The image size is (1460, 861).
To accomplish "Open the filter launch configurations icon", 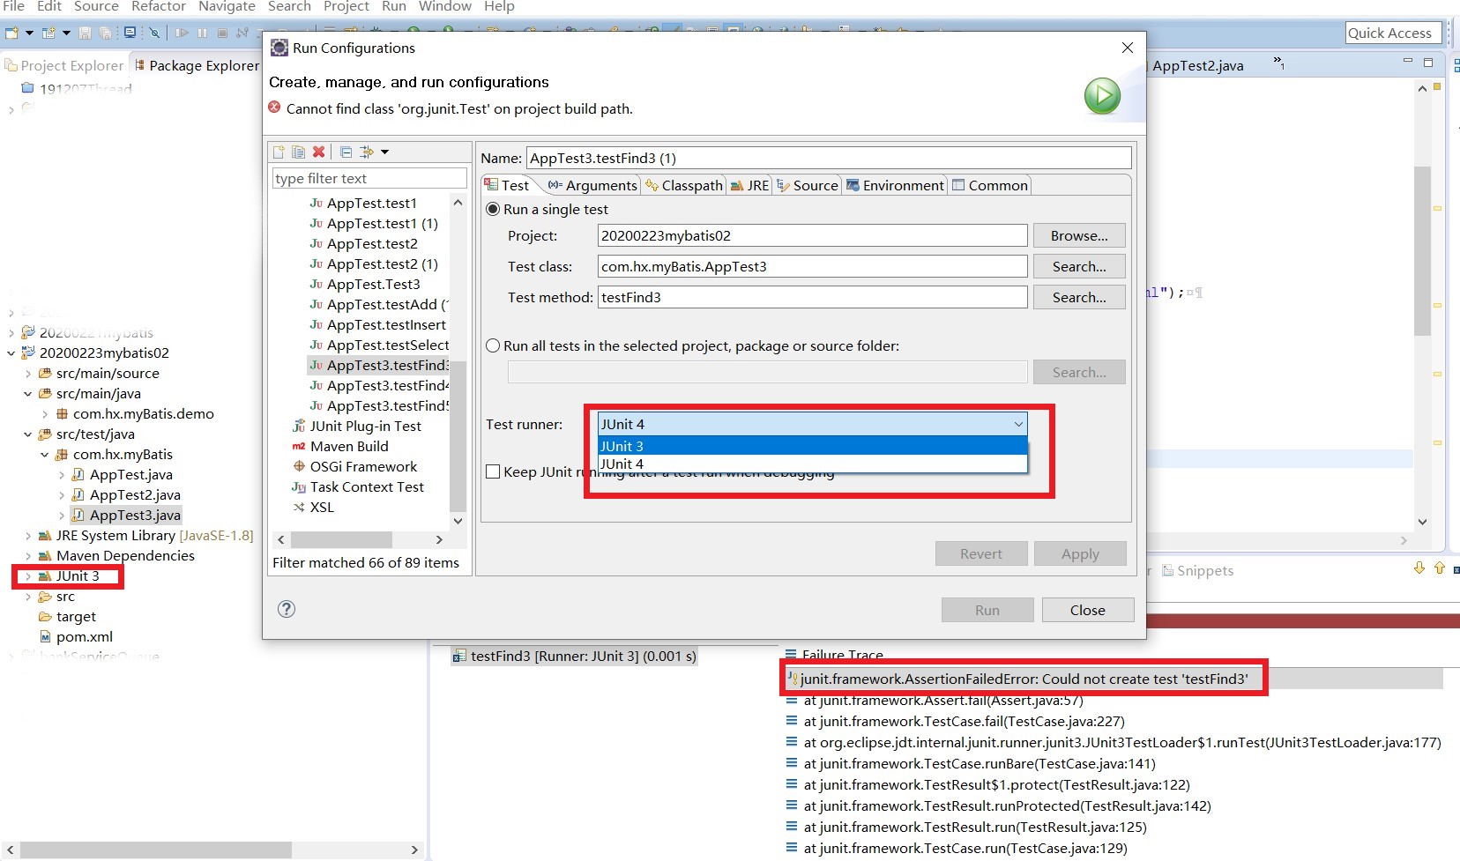I will pyautogui.click(x=367, y=152).
